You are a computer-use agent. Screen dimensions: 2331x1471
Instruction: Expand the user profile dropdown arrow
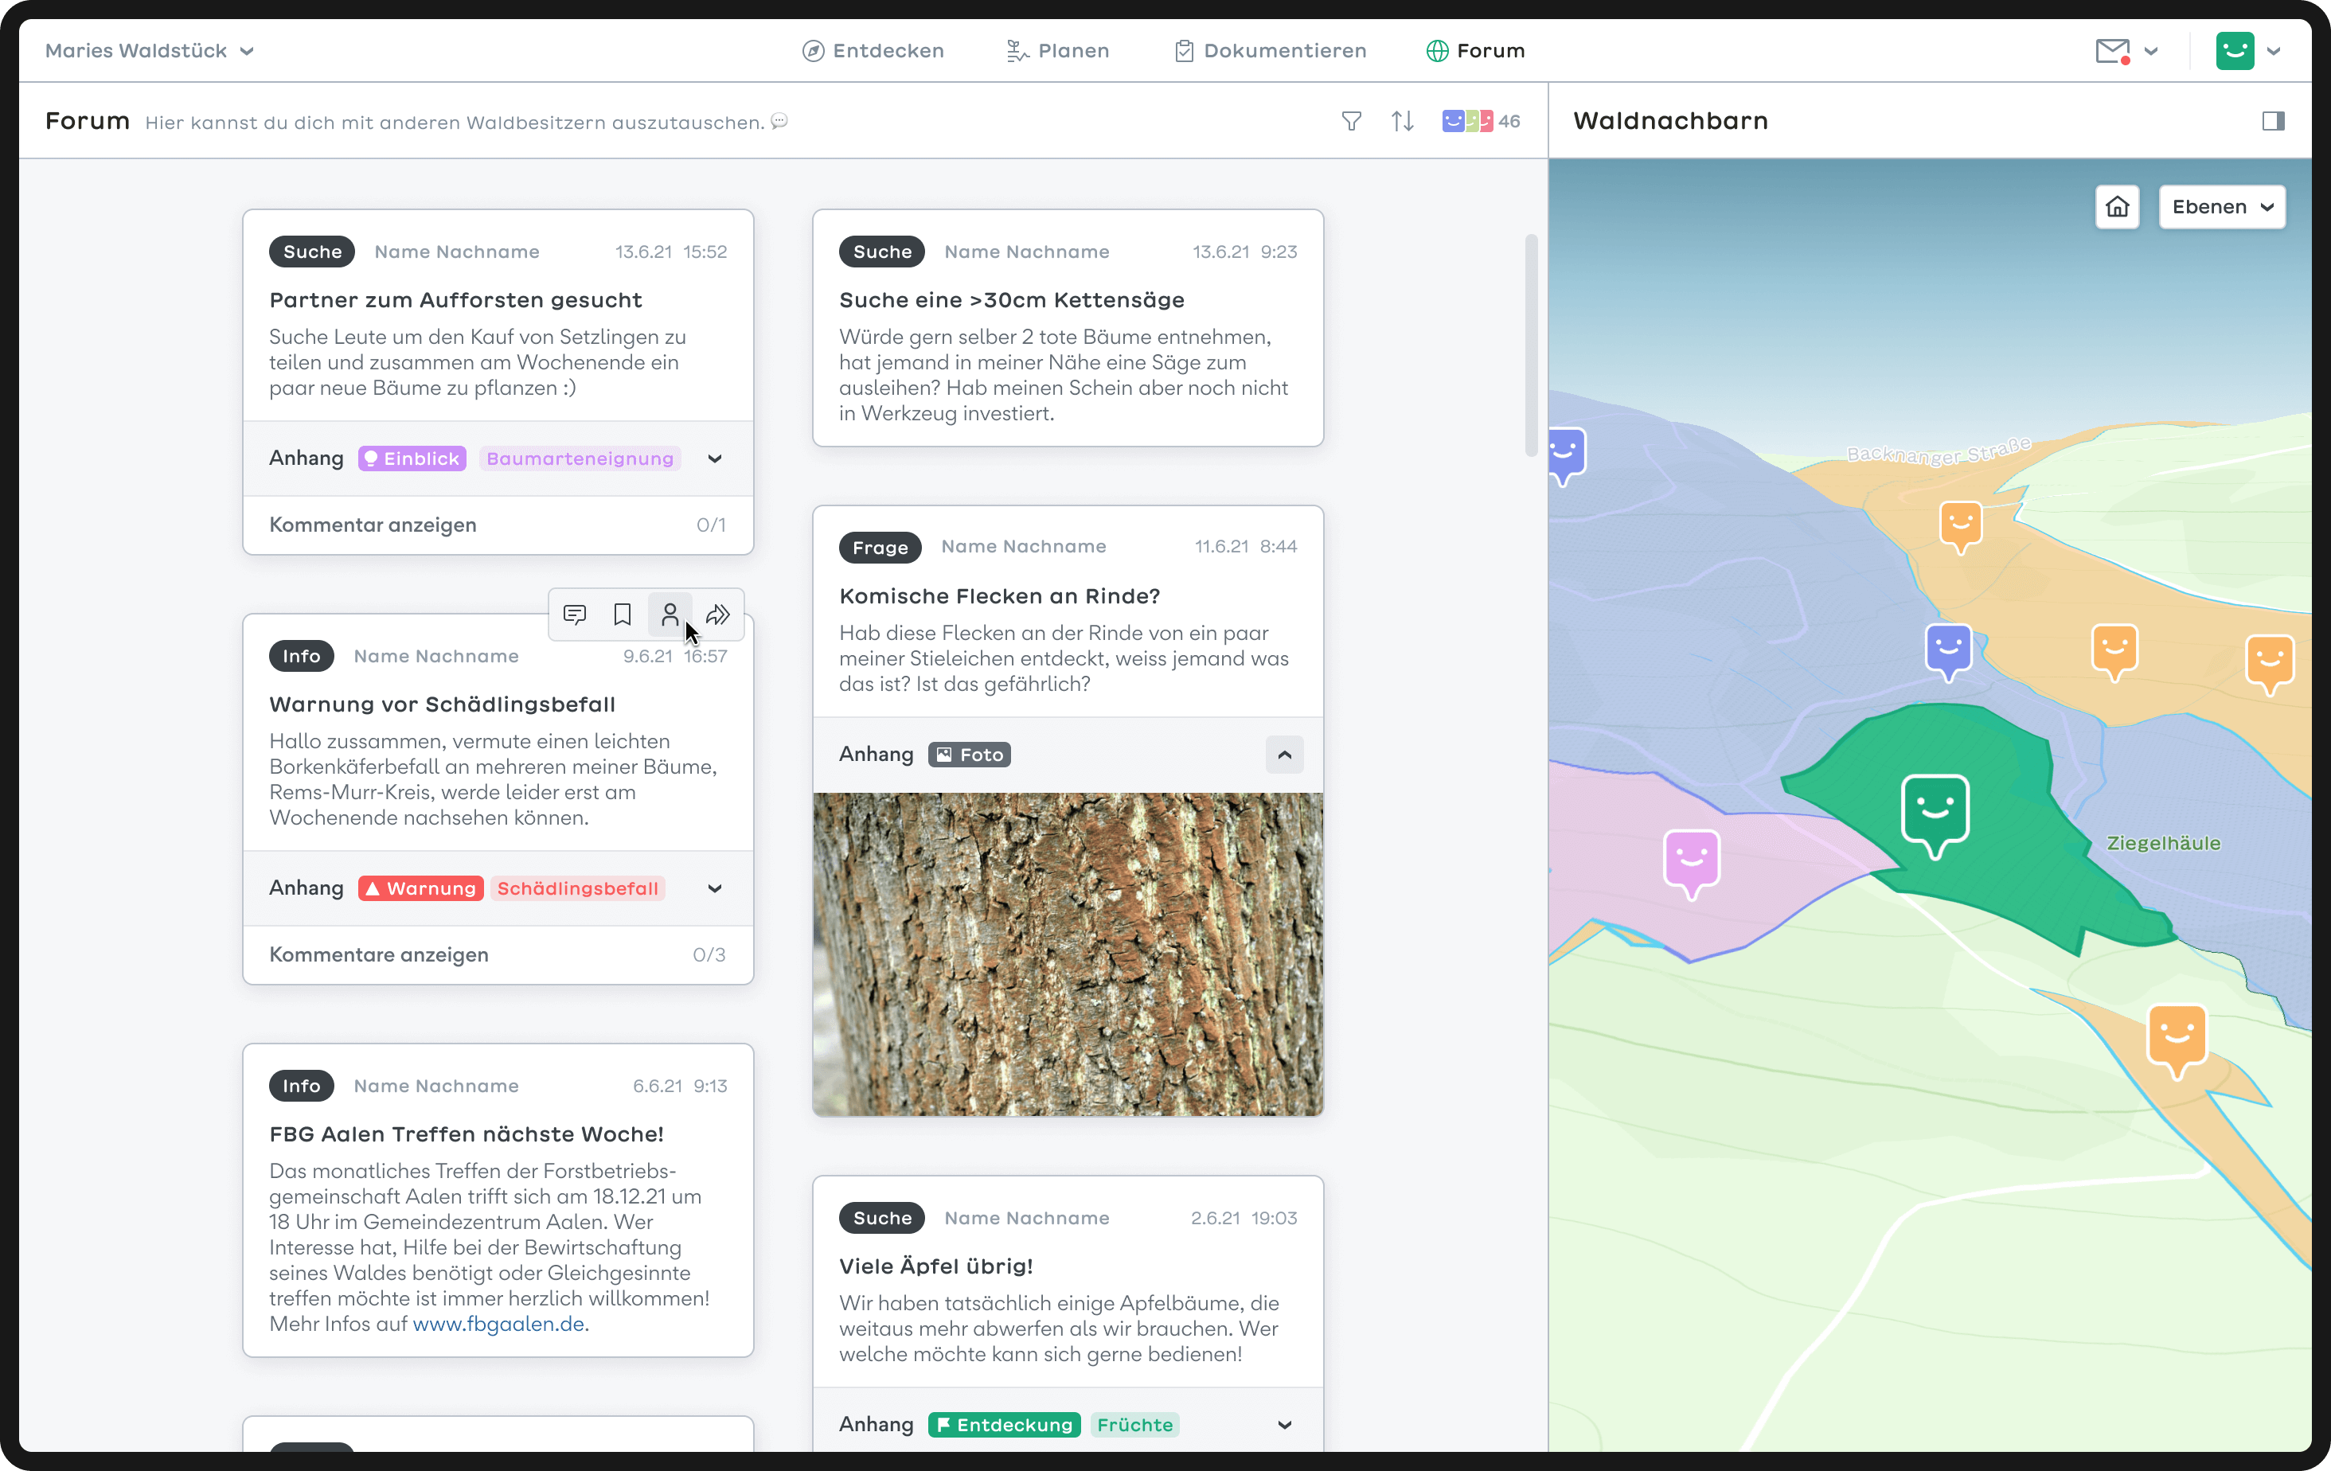tap(2274, 51)
